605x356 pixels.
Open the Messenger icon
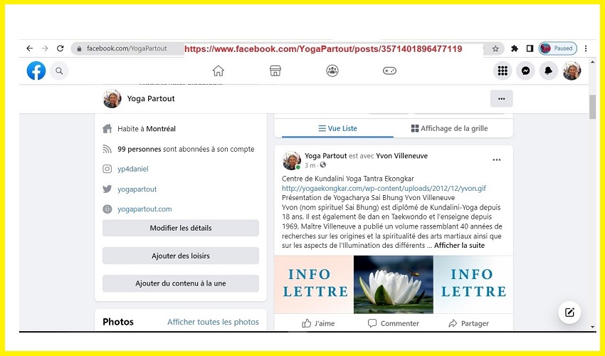tap(525, 70)
